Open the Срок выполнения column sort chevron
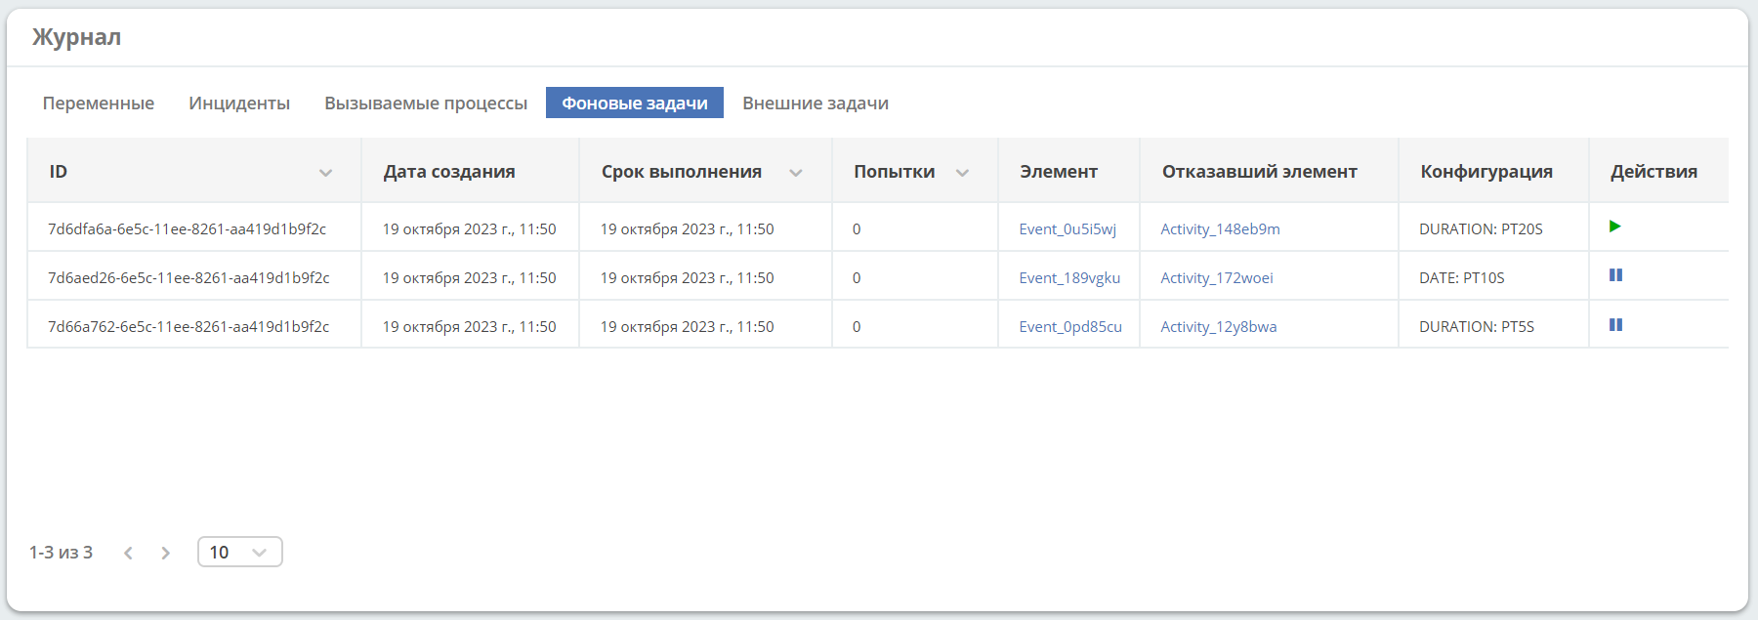 (796, 173)
